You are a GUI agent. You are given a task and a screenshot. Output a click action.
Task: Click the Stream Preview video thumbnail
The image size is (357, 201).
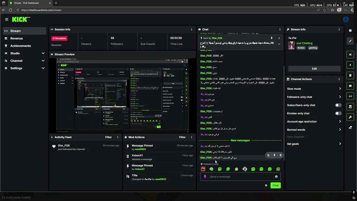[122, 95]
